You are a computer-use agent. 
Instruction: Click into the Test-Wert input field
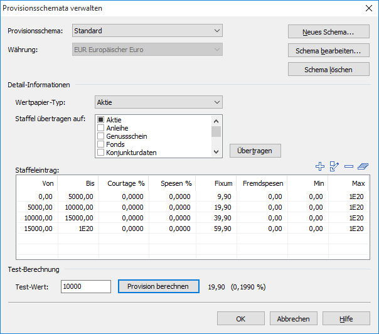click(86, 286)
